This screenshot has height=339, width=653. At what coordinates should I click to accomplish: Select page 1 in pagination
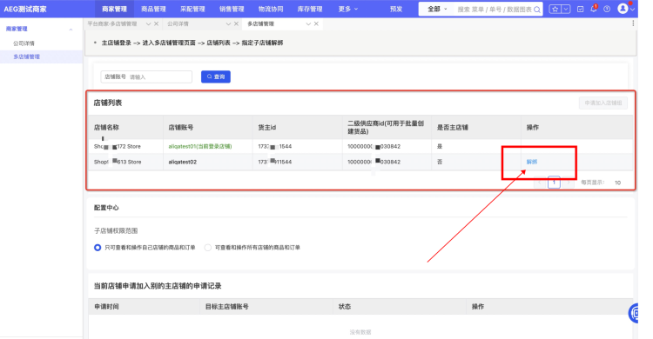click(x=554, y=183)
